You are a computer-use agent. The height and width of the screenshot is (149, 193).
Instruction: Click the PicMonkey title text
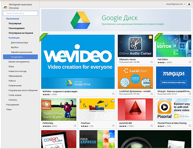coord(48,123)
